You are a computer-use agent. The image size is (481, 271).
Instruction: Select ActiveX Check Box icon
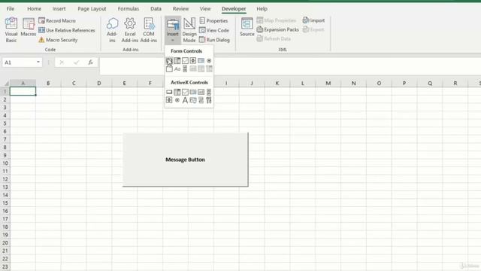click(185, 92)
